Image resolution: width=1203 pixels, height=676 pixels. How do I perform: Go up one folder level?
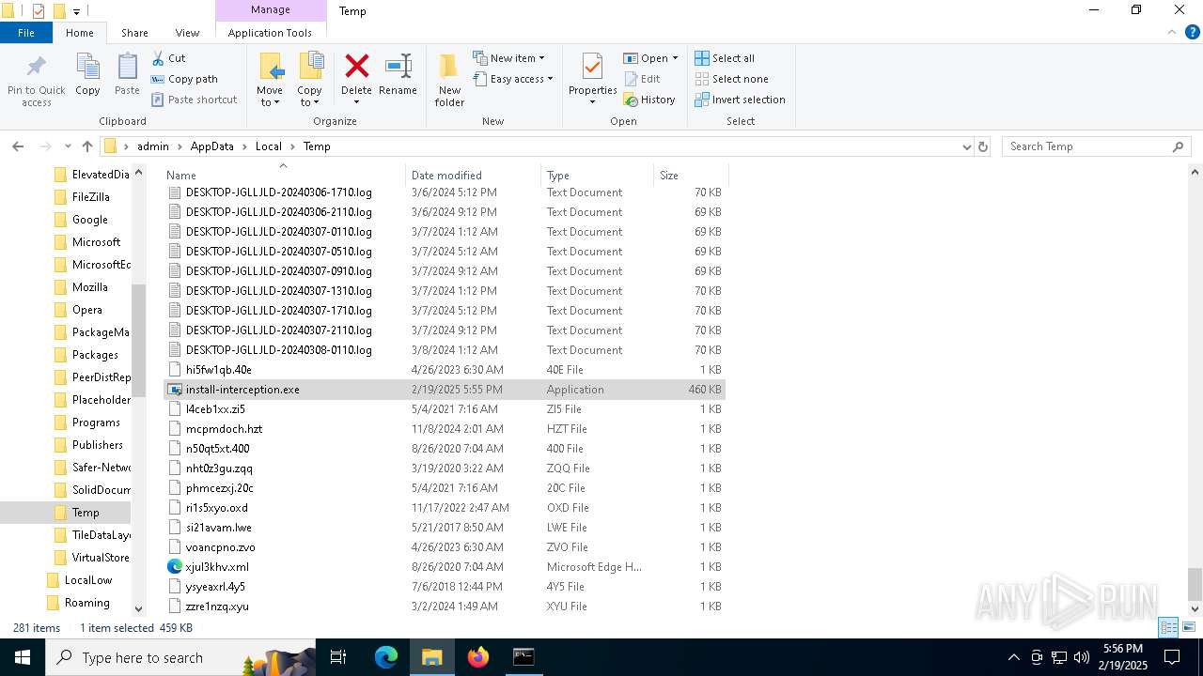87,146
